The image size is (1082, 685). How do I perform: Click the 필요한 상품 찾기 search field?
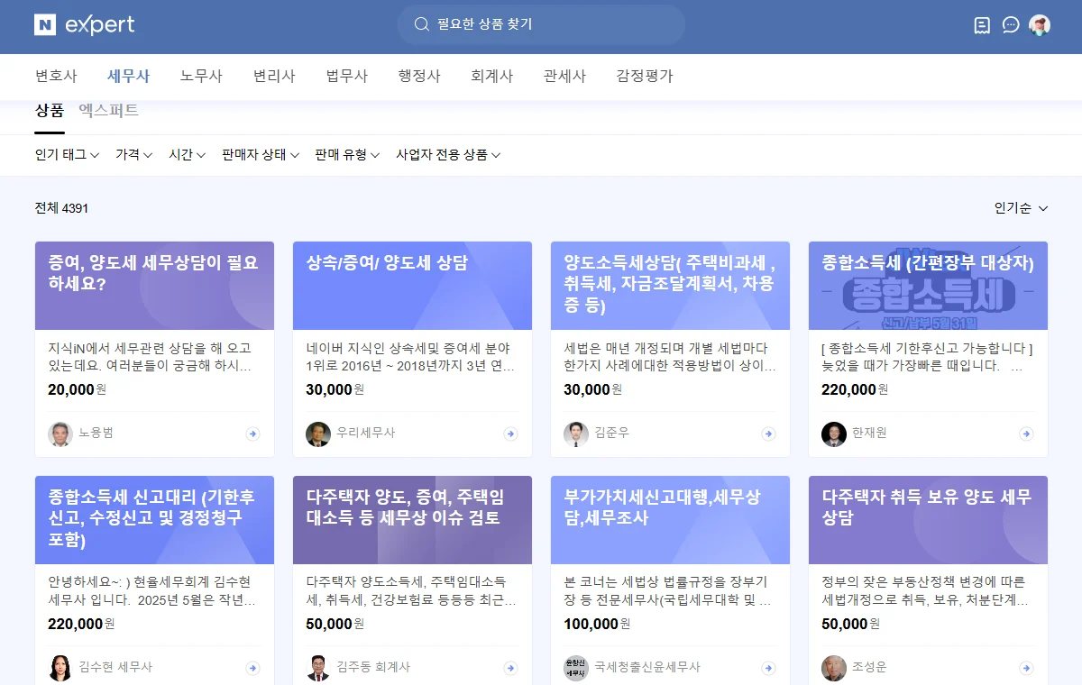click(541, 24)
